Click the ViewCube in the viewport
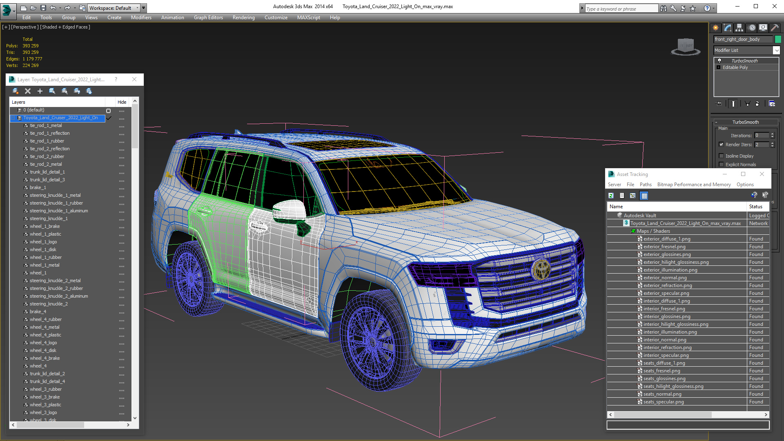 click(x=686, y=46)
